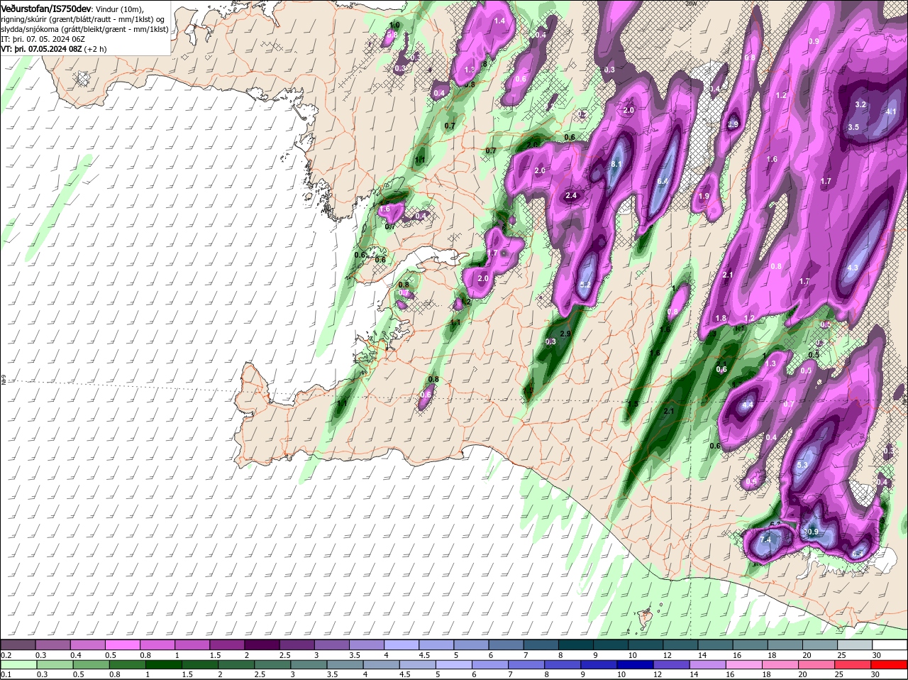The height and width of the screenshot is (680, 908).
Task: Click the 3.5 precipitation value label
Action: [853, 127]
